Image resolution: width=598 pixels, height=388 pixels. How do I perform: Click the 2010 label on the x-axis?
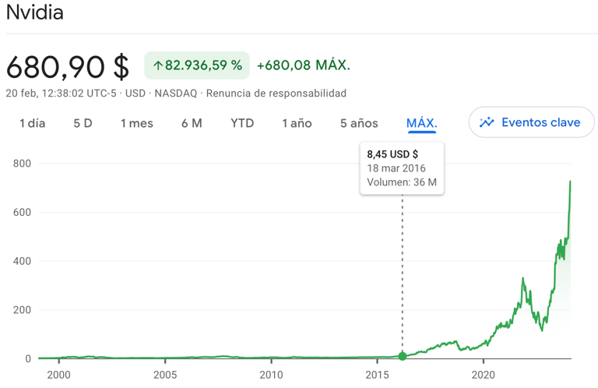click(x=271, y=373)
